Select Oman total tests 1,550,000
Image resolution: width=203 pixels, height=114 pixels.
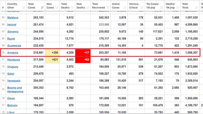[191, 98]
